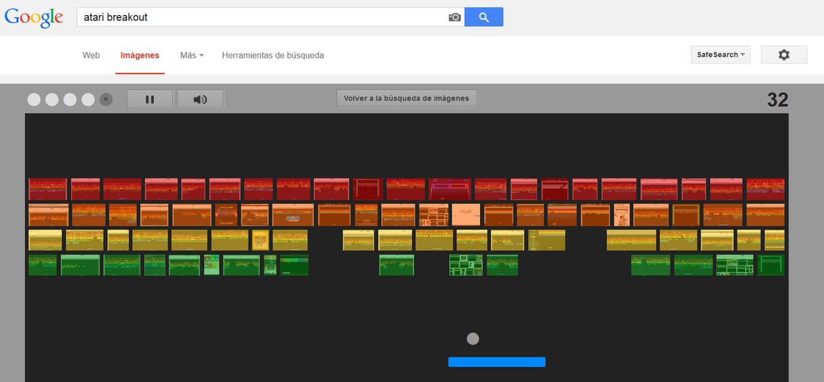Click the orange brick with image collage

coord(434,215)
